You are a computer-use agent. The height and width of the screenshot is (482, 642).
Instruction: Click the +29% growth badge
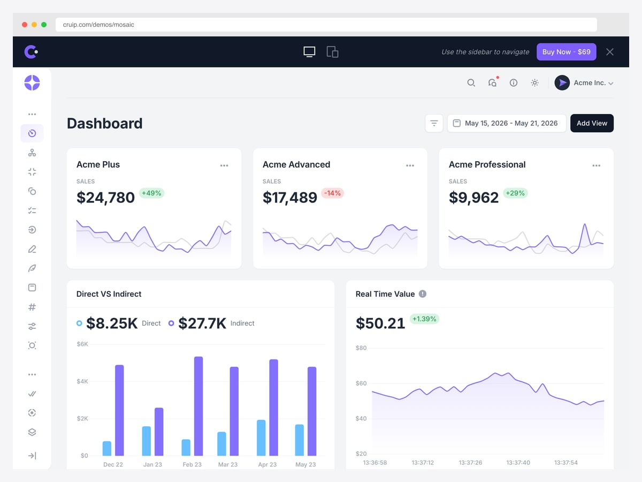click(515, 193)
